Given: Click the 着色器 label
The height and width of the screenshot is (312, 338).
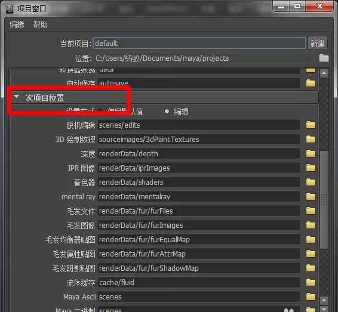Looking at the screenshot, I should click(x=84, y=183).
